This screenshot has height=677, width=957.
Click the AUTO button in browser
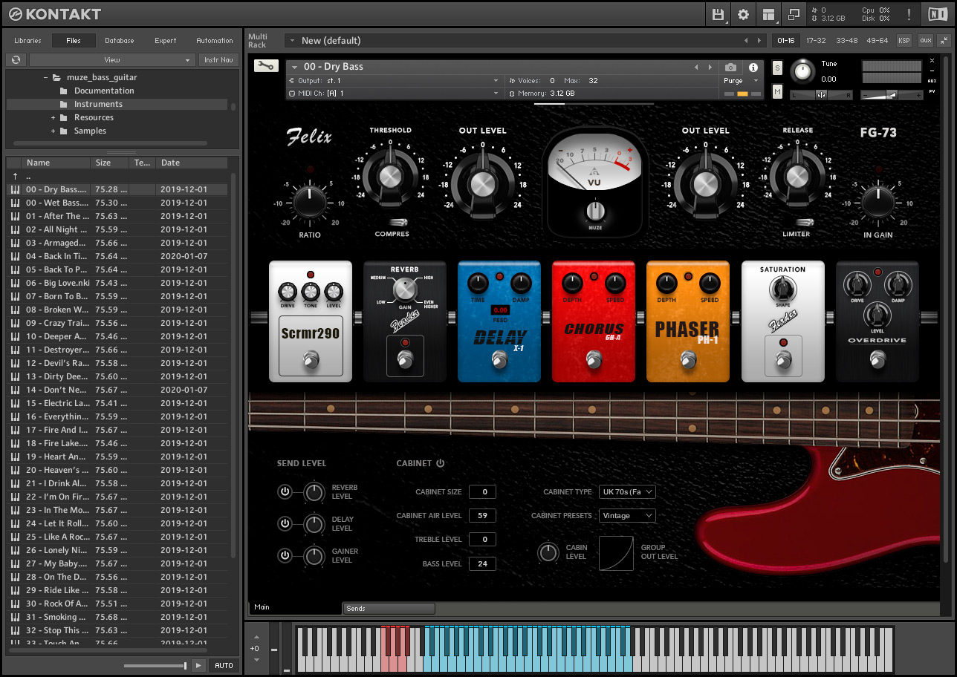224,665
